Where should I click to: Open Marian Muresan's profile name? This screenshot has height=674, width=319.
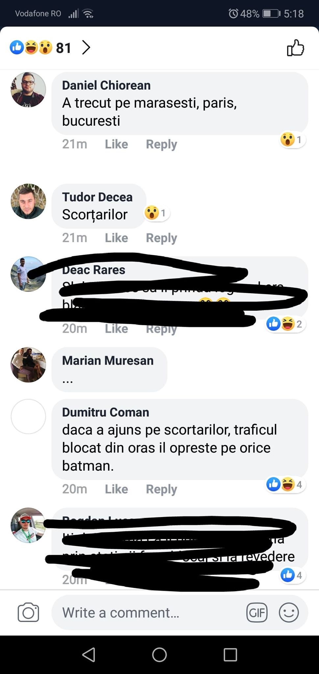click(x=108, y=361)
